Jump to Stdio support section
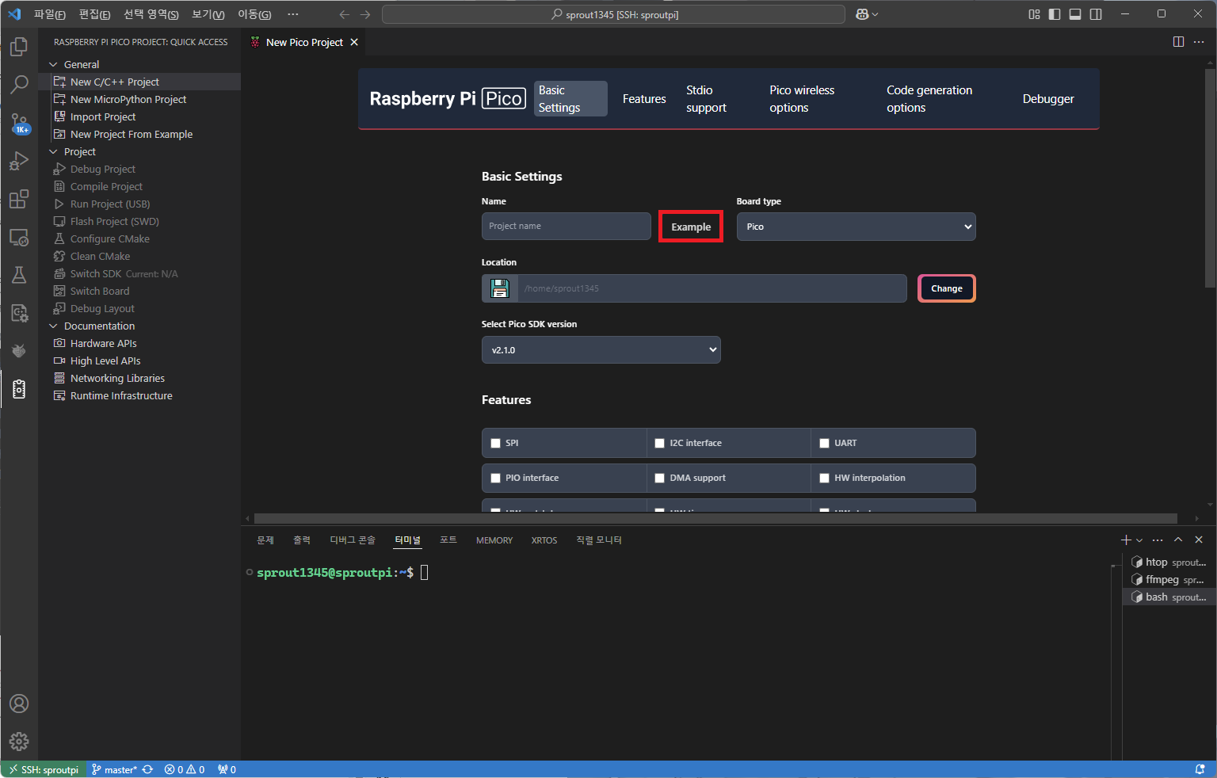Image resolution: width=1217 pixels, height=778 pixels. pos(706,99)
